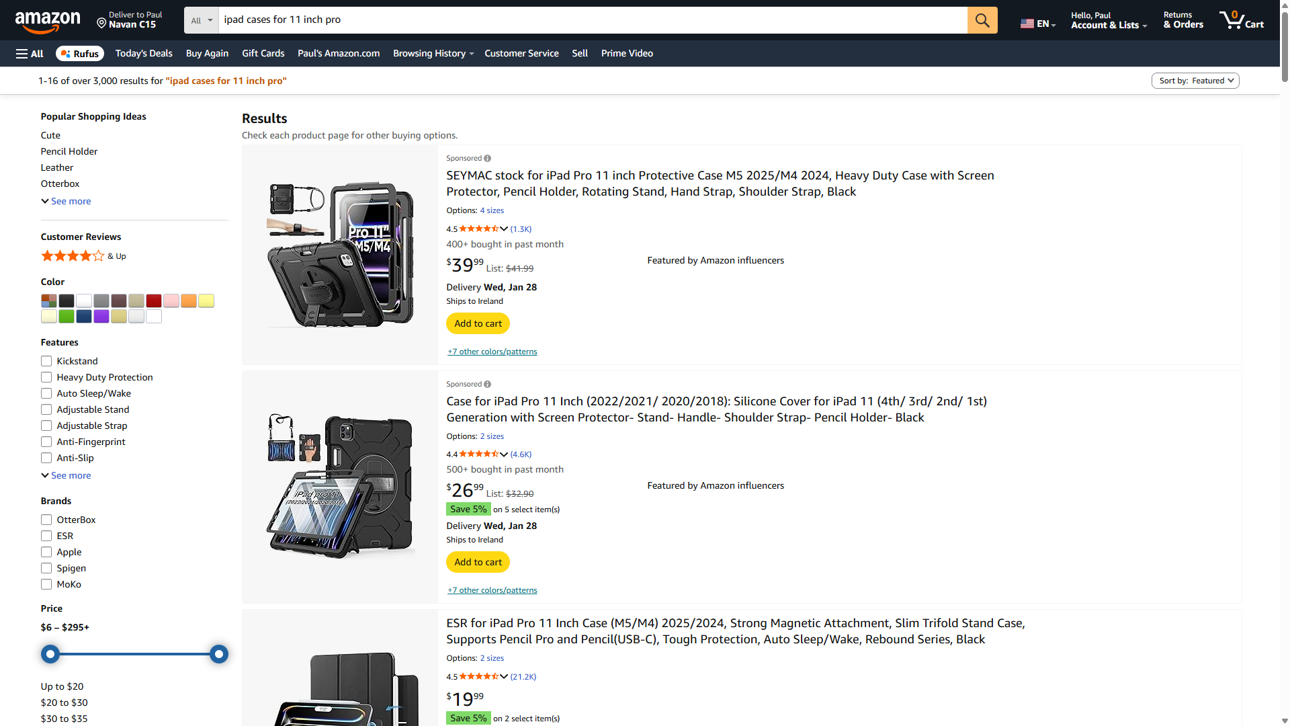Open the search category All dropdown
This screenshot has height=726, width=1290.
[x=202, y=20]
